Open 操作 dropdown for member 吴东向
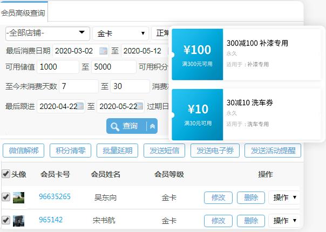 point(284,197)
